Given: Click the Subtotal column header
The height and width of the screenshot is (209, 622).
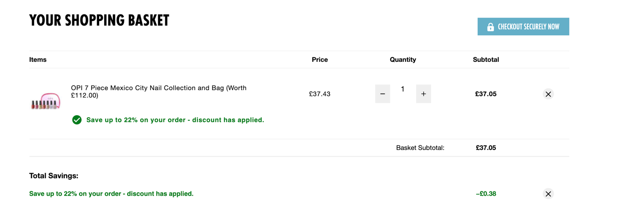Looking at the screenshot, I should [x=486, y=59].
